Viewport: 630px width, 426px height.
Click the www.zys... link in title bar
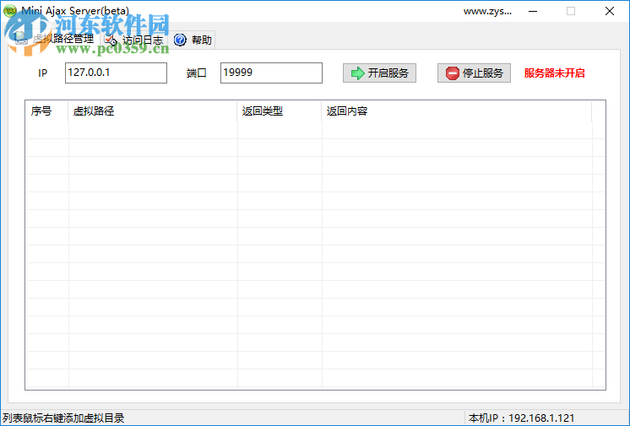[487, 11]
